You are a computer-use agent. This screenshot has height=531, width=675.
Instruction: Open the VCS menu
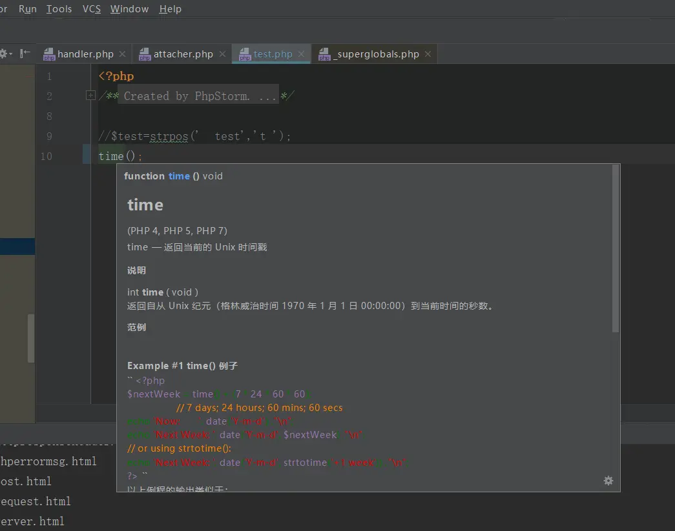pyautogui.click(x=91, y=8)
